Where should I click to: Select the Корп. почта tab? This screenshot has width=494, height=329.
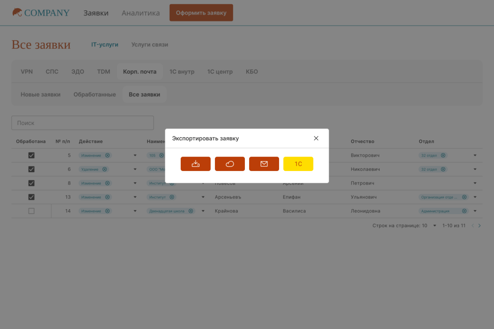(140, 72)
